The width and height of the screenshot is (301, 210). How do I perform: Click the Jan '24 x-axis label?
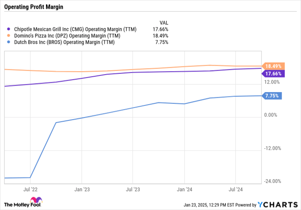tap(184, 189)
